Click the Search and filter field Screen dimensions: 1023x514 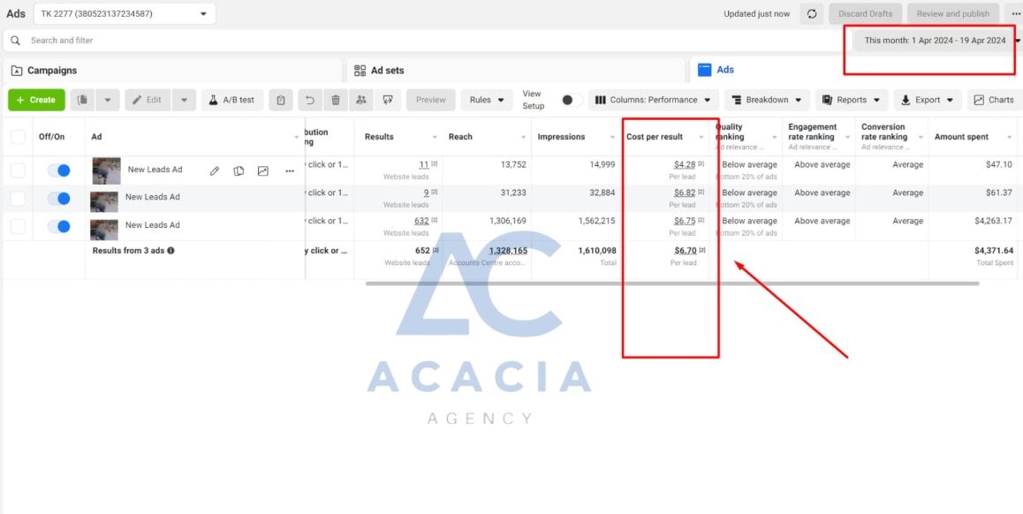tap(426, 41)
